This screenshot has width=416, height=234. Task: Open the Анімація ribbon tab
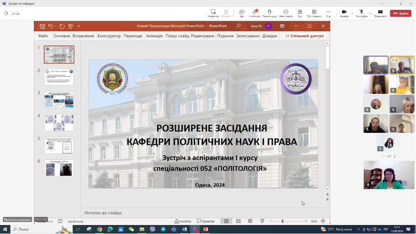[154, 36]
